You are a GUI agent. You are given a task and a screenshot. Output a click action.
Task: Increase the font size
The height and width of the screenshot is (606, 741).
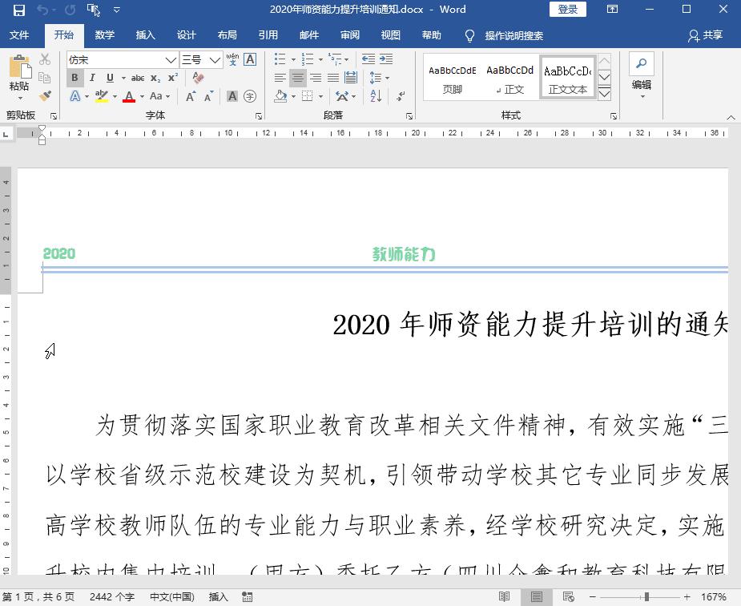[191, 95]
